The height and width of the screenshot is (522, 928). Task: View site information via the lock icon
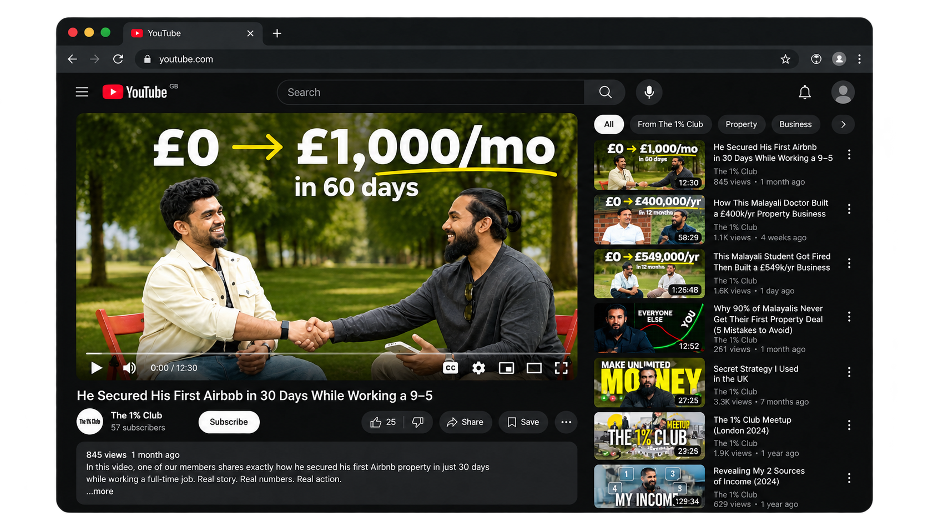[147, 59]
